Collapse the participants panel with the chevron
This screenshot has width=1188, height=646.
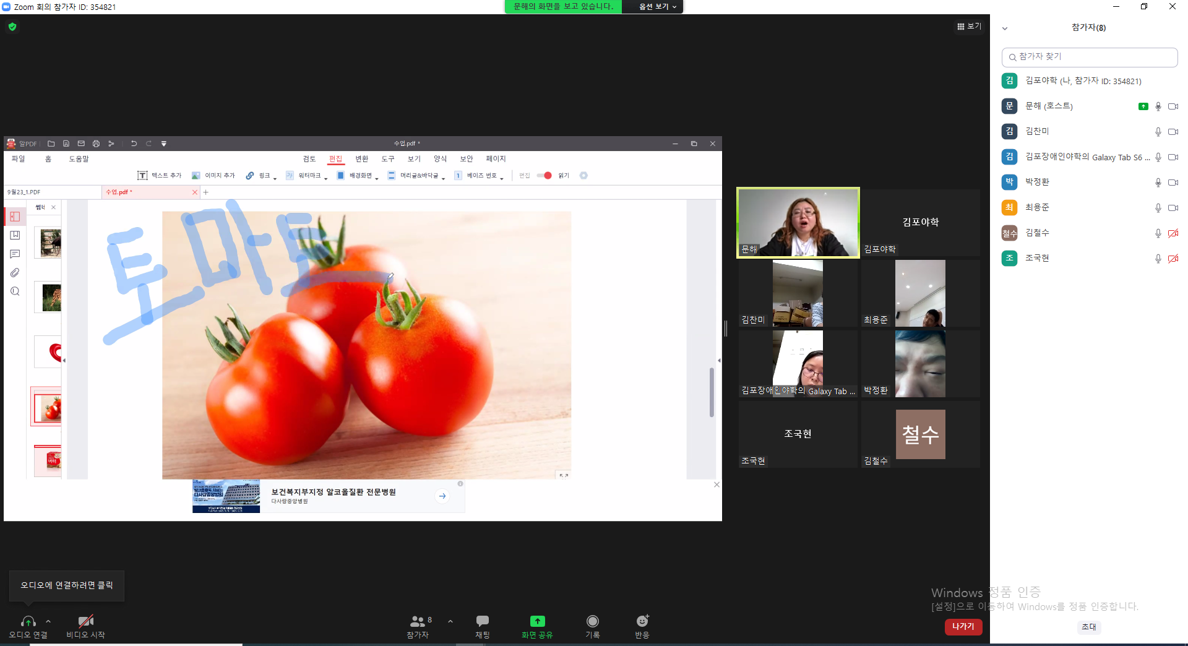click(x=1005, y=28)
